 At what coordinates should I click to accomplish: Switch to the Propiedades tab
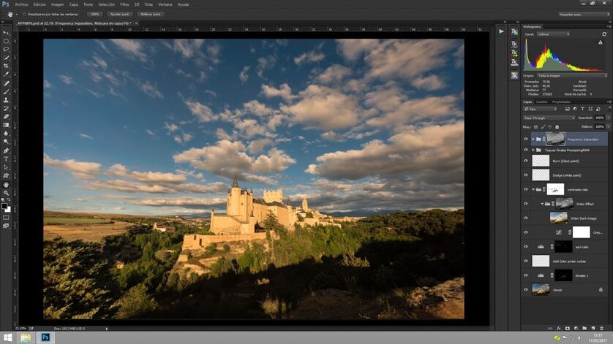click(x=561, y=102)
